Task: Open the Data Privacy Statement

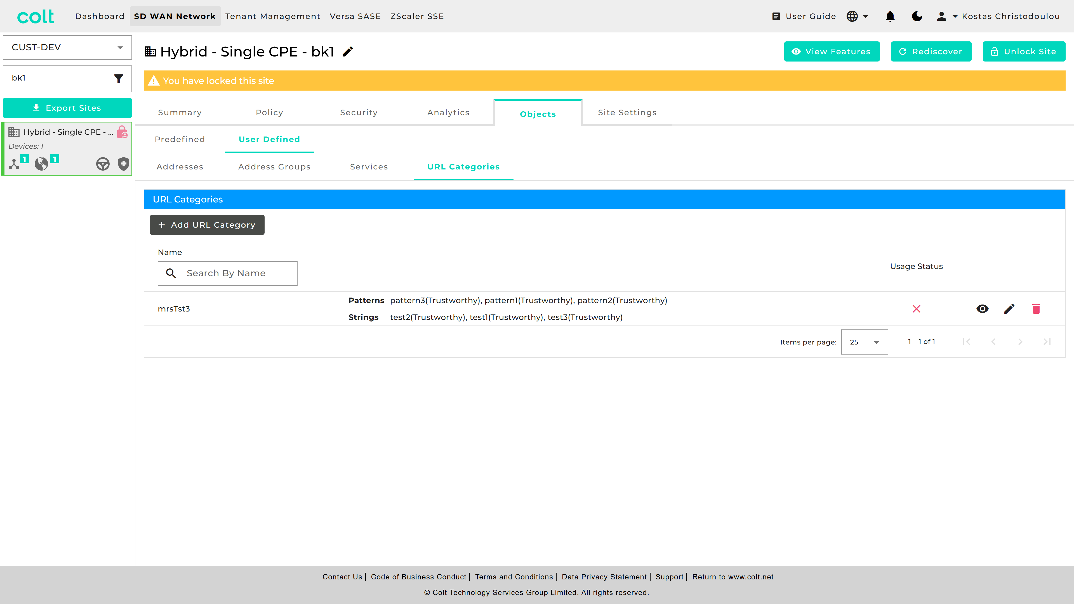Action: (x=604, y=577)
